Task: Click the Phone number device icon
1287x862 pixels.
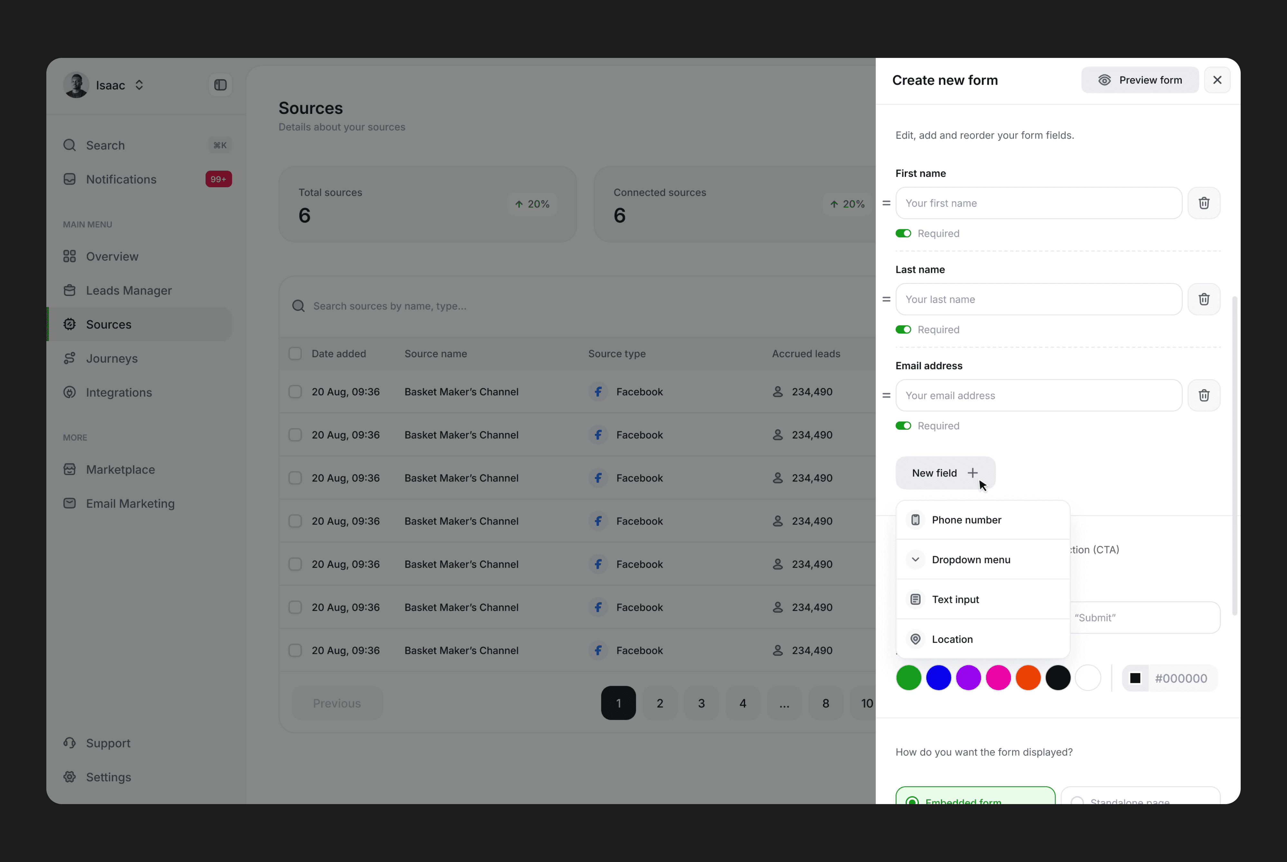Action: [x=915, y=520]
